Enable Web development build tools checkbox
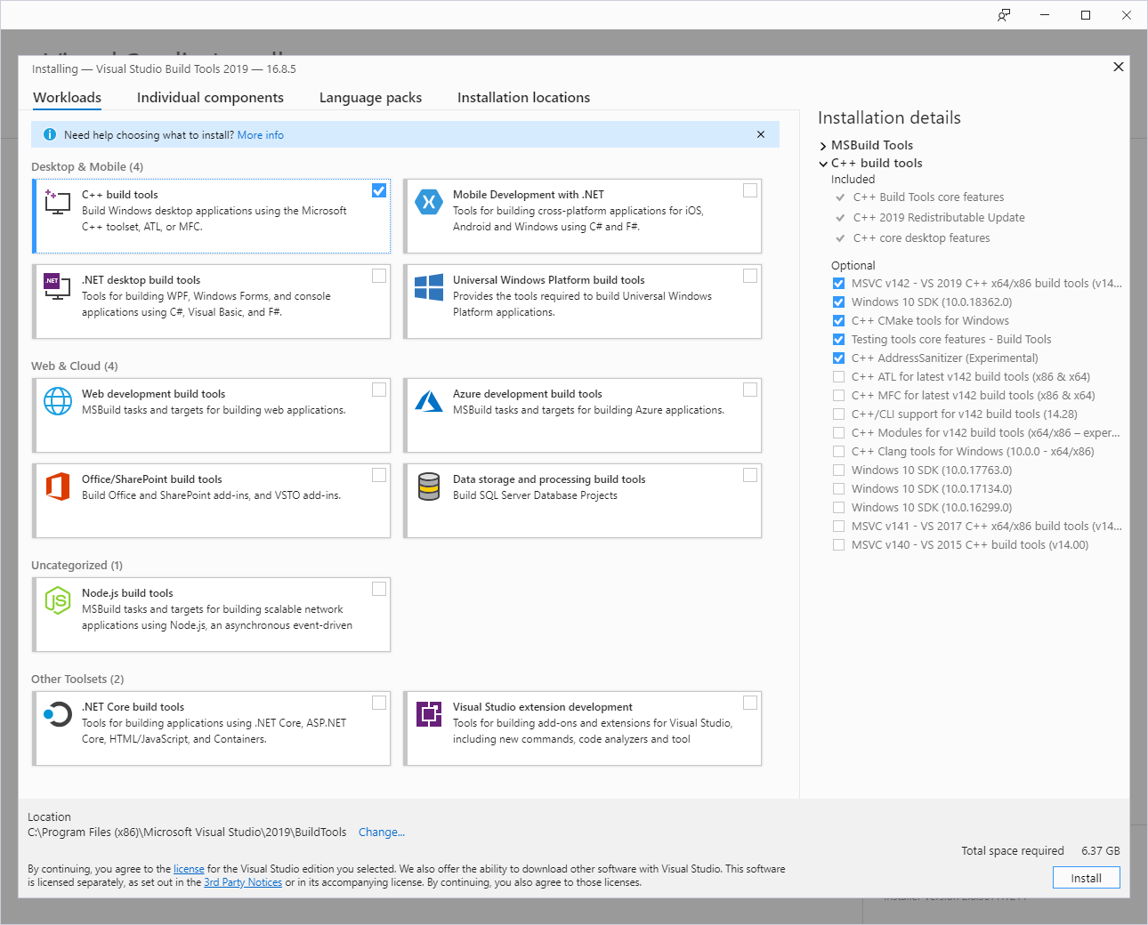The height and width of the screenshot is (925, 1148). click(379, 390)
